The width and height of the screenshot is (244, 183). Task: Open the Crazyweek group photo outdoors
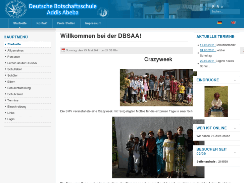coord(156,88)
